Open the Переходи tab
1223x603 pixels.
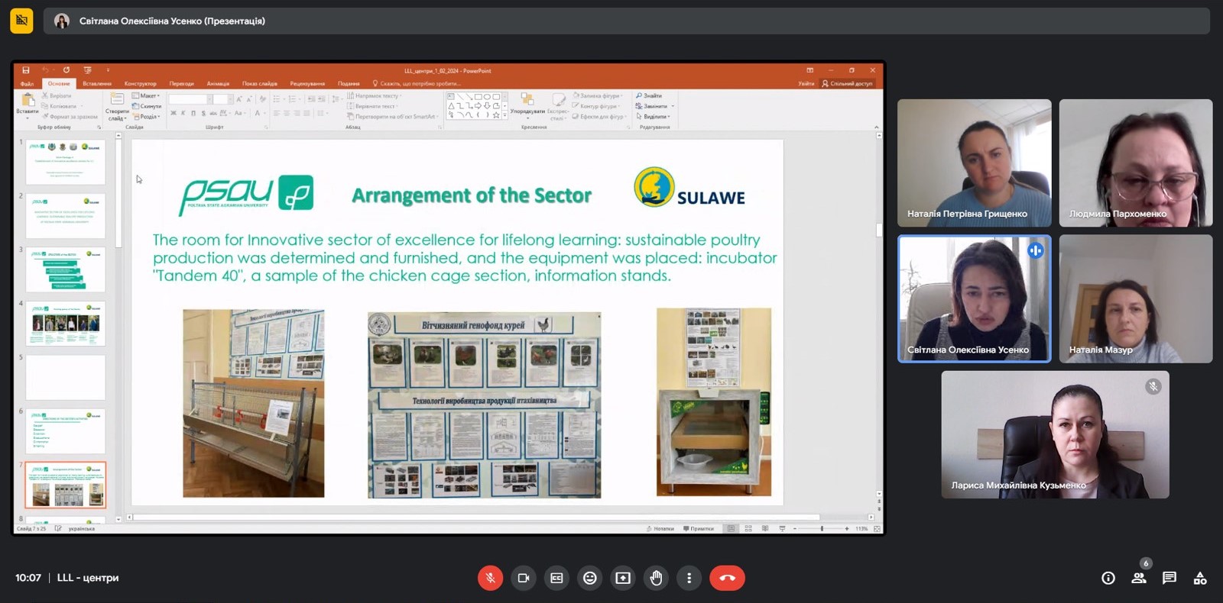point(182,83)
